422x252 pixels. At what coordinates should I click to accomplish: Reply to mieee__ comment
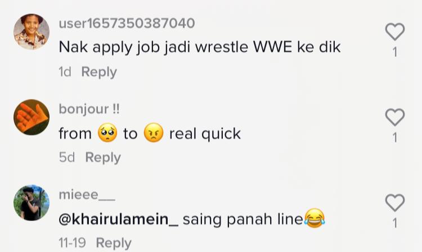pyautogui.click(x=114, y=243)
